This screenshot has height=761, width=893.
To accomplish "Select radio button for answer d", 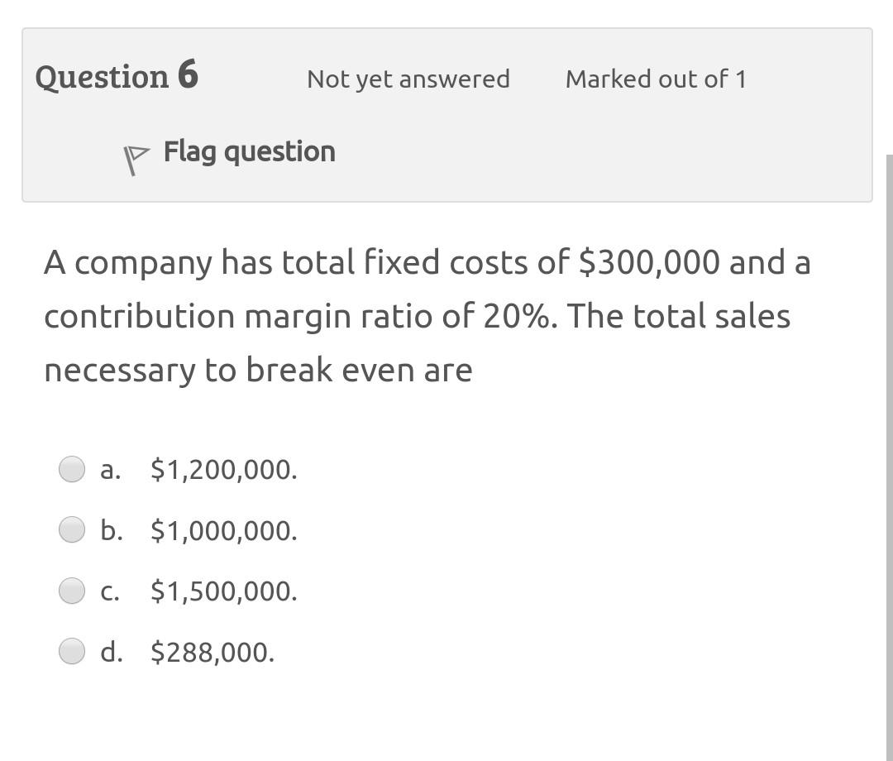I will 72,650.
